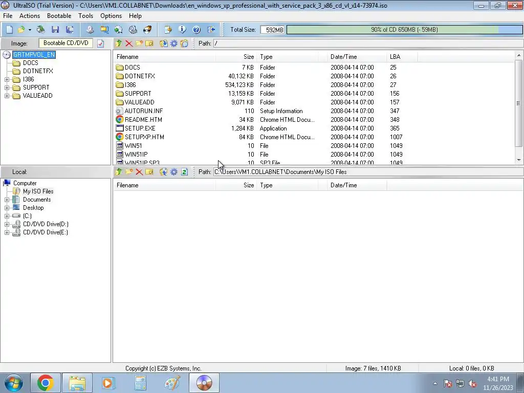Screen dimensions: 524x393
Task: Click the Mount to Virtual Drive icon
Action: pyautogui.click(x=133, y=30)
